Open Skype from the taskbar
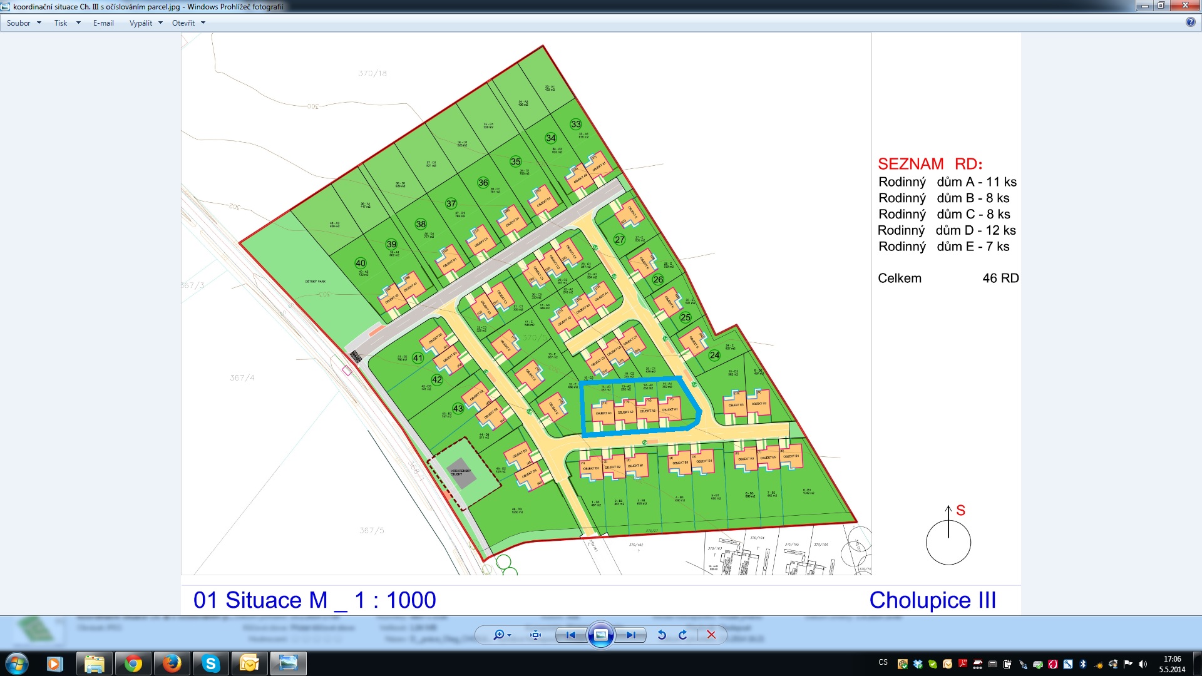 point(210,663)
